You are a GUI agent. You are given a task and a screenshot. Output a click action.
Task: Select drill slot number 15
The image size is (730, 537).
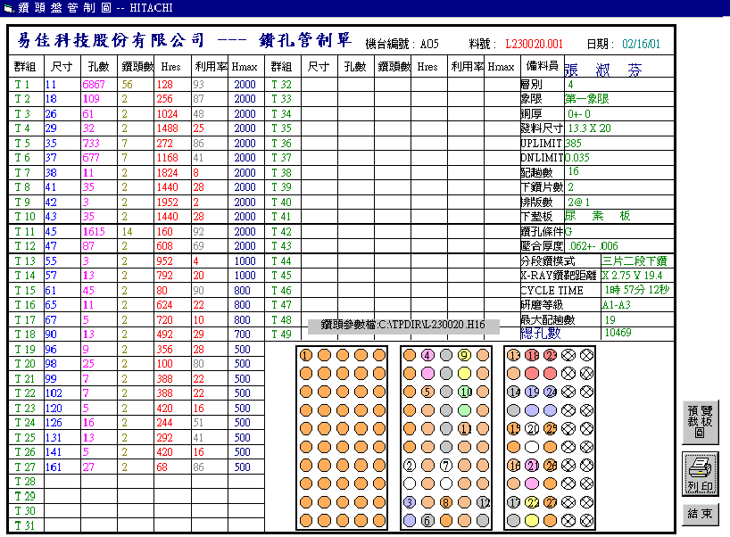(x=513, y=428)
